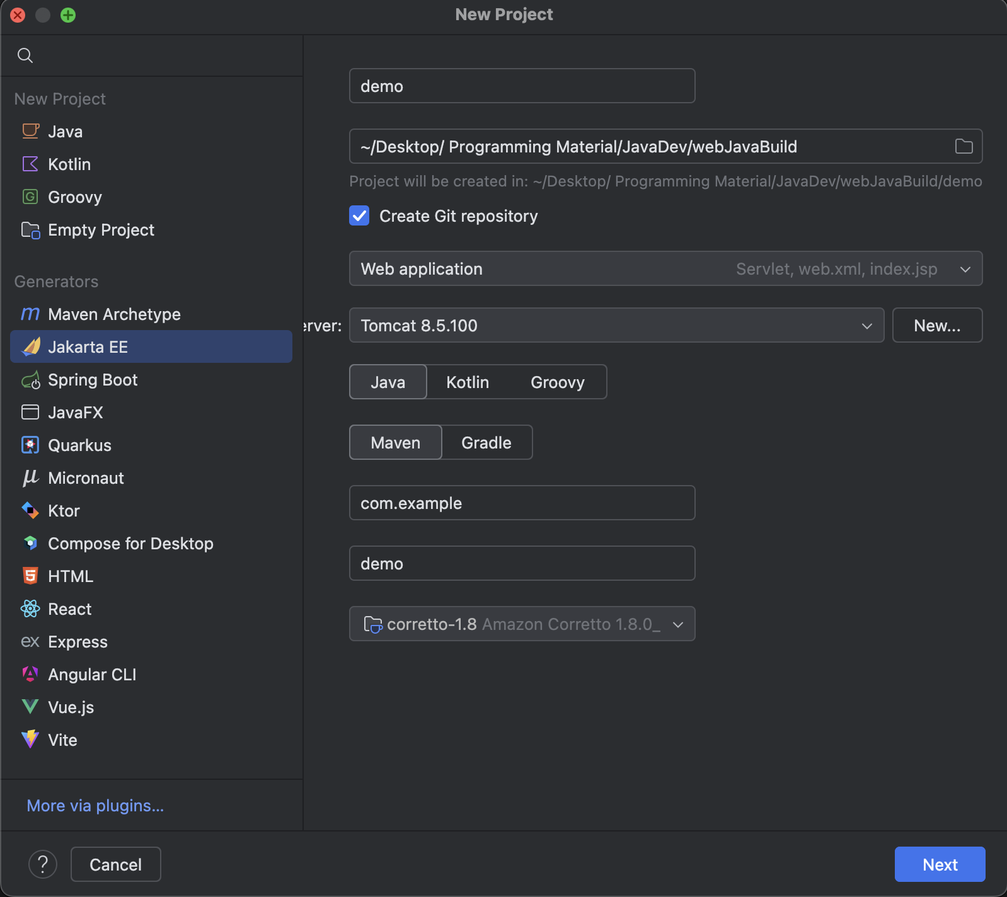1007x897 pixels.
Task: Select Gradle build system
Action: (486, 442)
